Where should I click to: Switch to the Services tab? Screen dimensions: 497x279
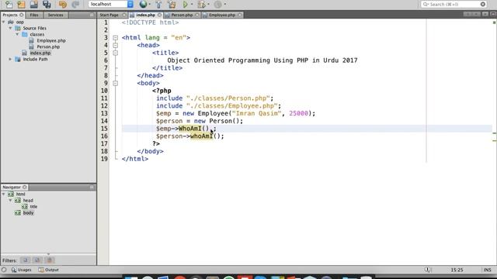(x=55, y=15)
